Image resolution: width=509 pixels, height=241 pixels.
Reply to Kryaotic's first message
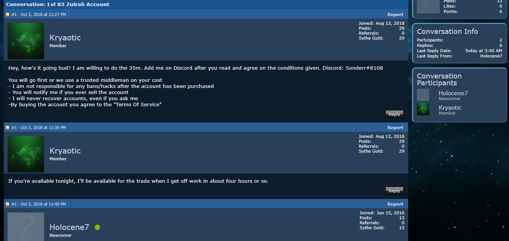pyautogui.click(x=394, y=114)
